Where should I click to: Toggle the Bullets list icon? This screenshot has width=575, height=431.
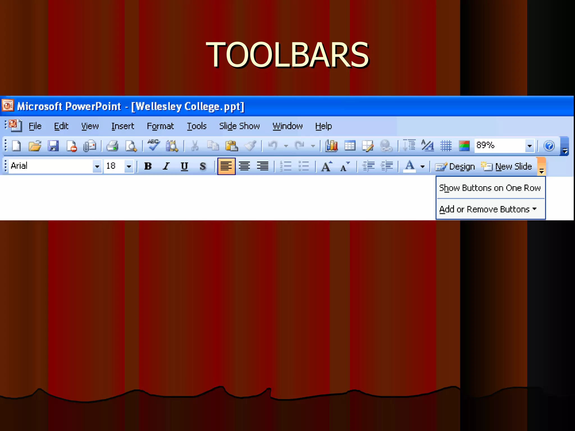click(x=304, y=166)
